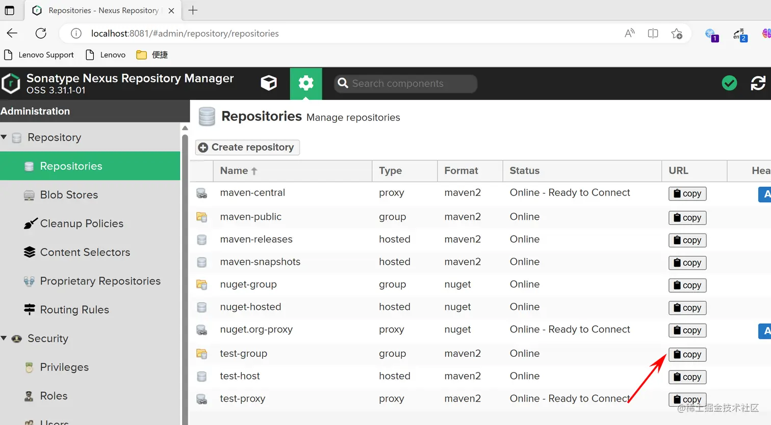Click the Administration gear icon
Screen dimensions: 771x425
pos(306,83)
